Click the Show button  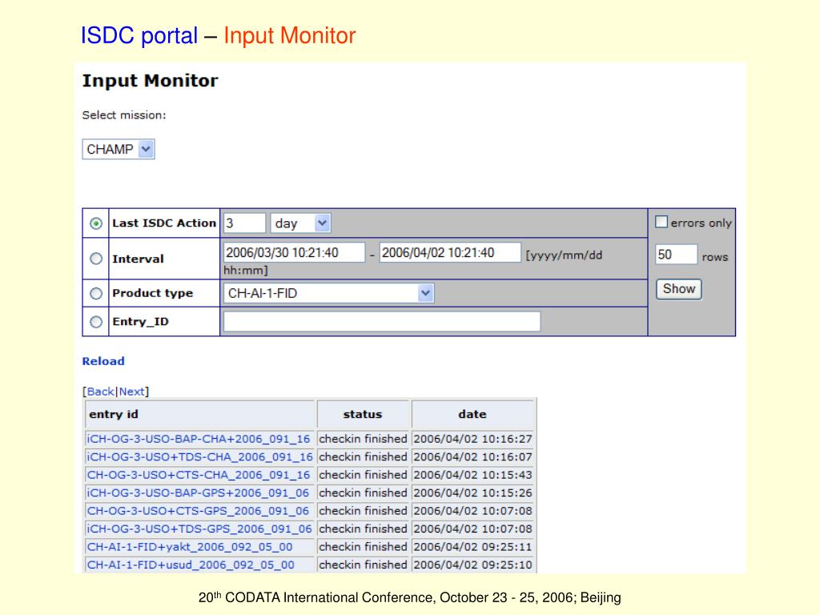click(679, 289)
